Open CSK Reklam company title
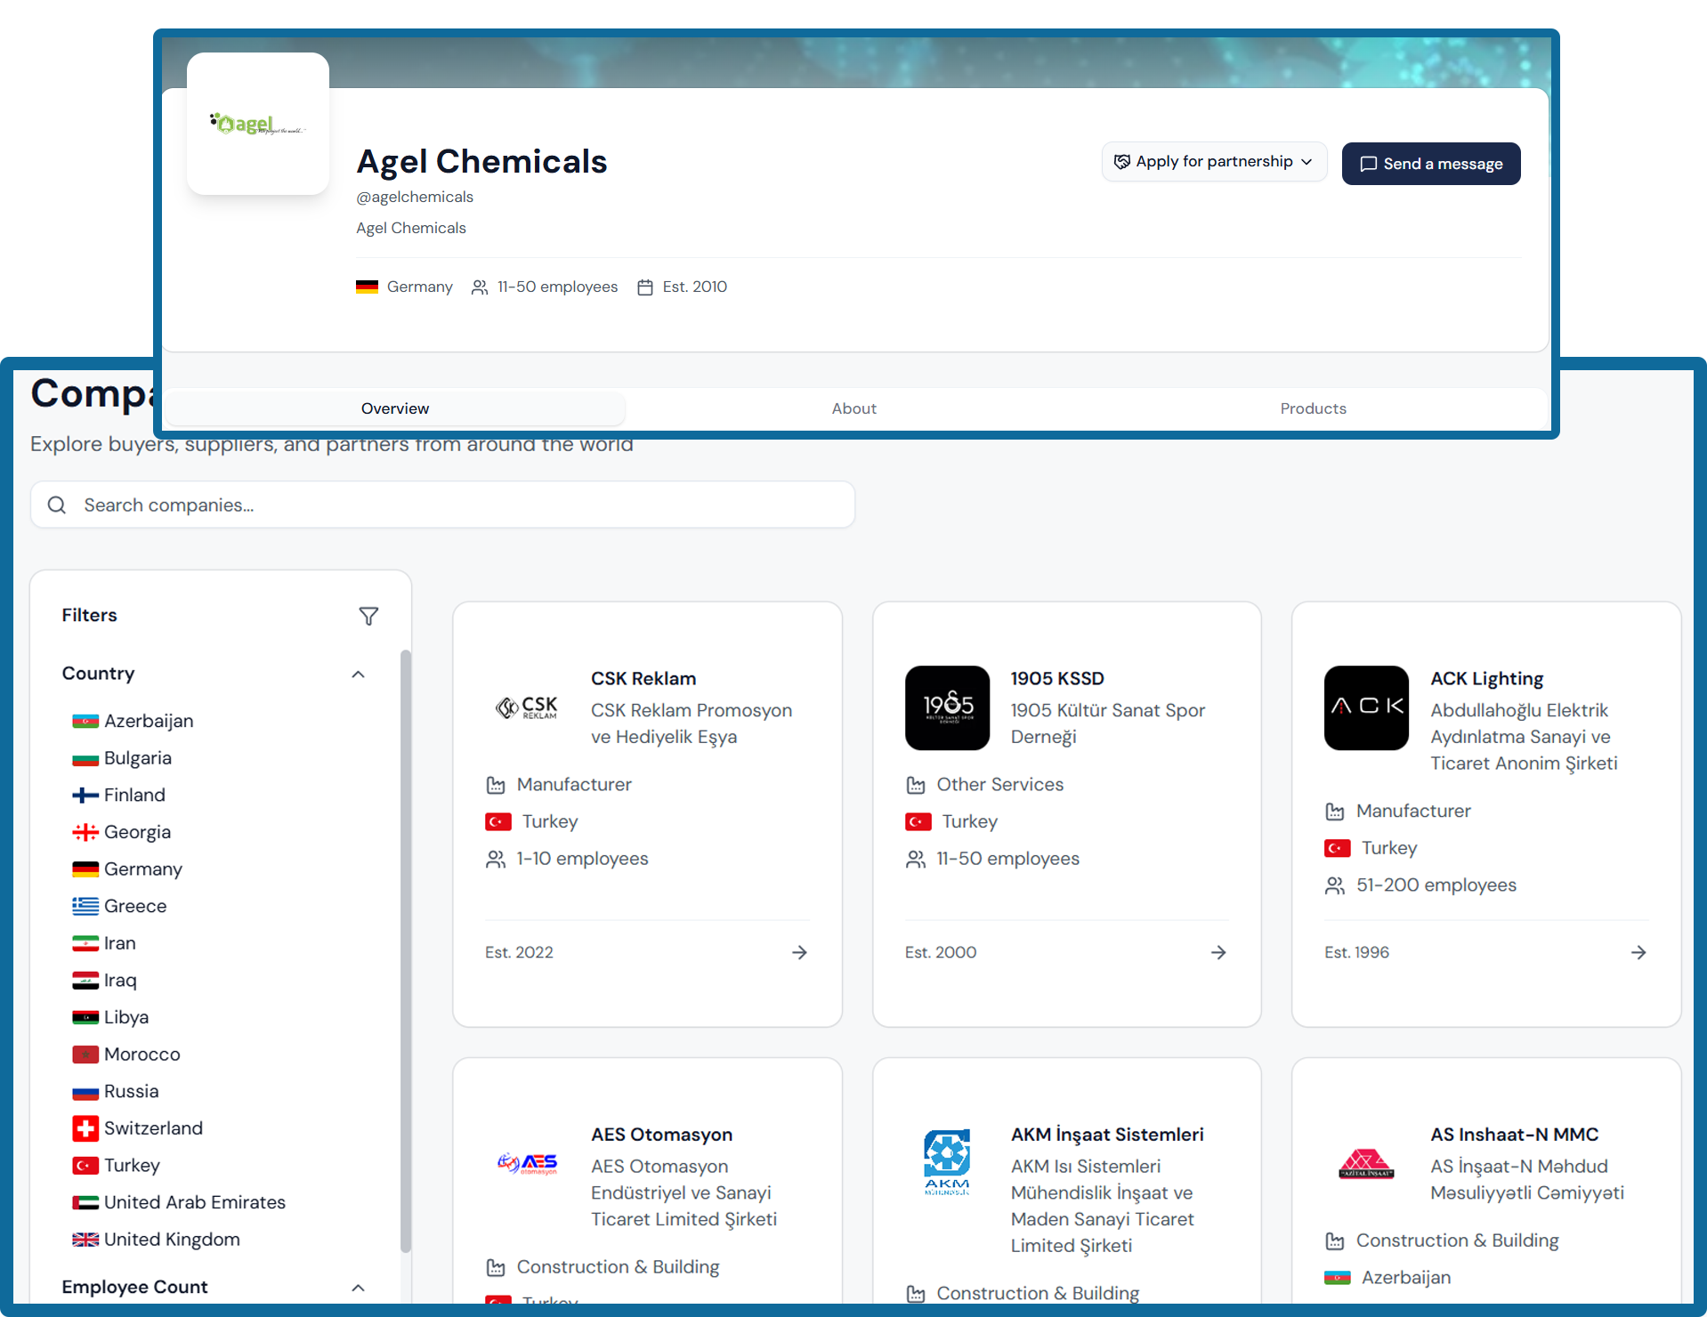Image resolution: width=1707 pixels, height=1317 pixels. (643, 678)
